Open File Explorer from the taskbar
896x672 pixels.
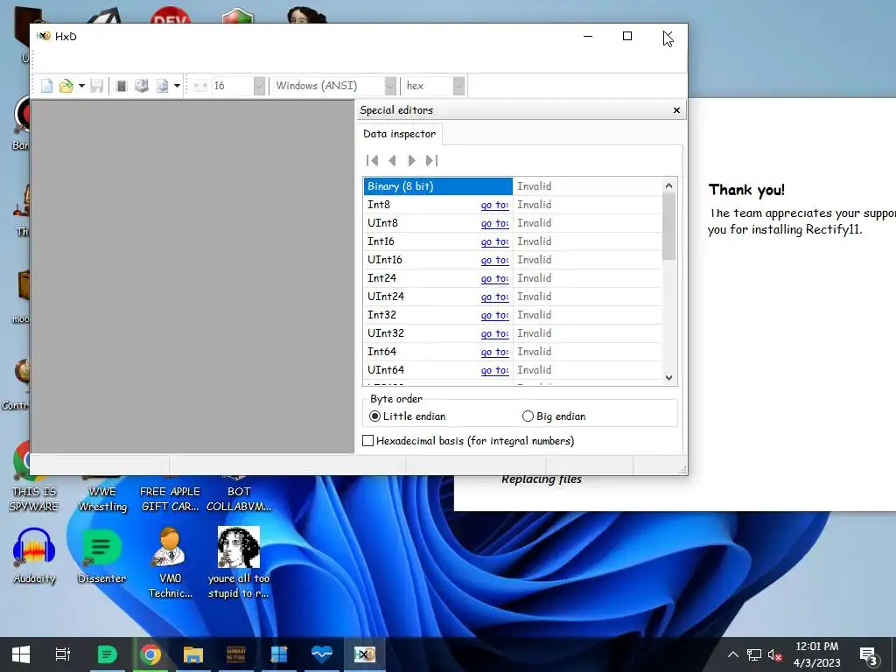[x=193, y=654]
